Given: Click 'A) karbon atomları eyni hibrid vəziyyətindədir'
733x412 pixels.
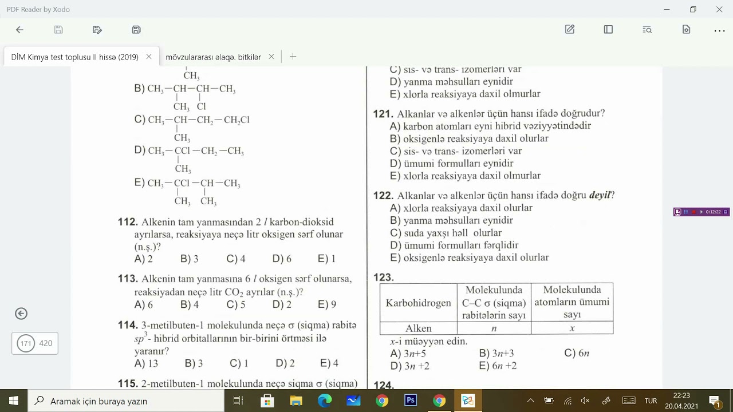Looking at the screenshot, I should pos(490,126).
